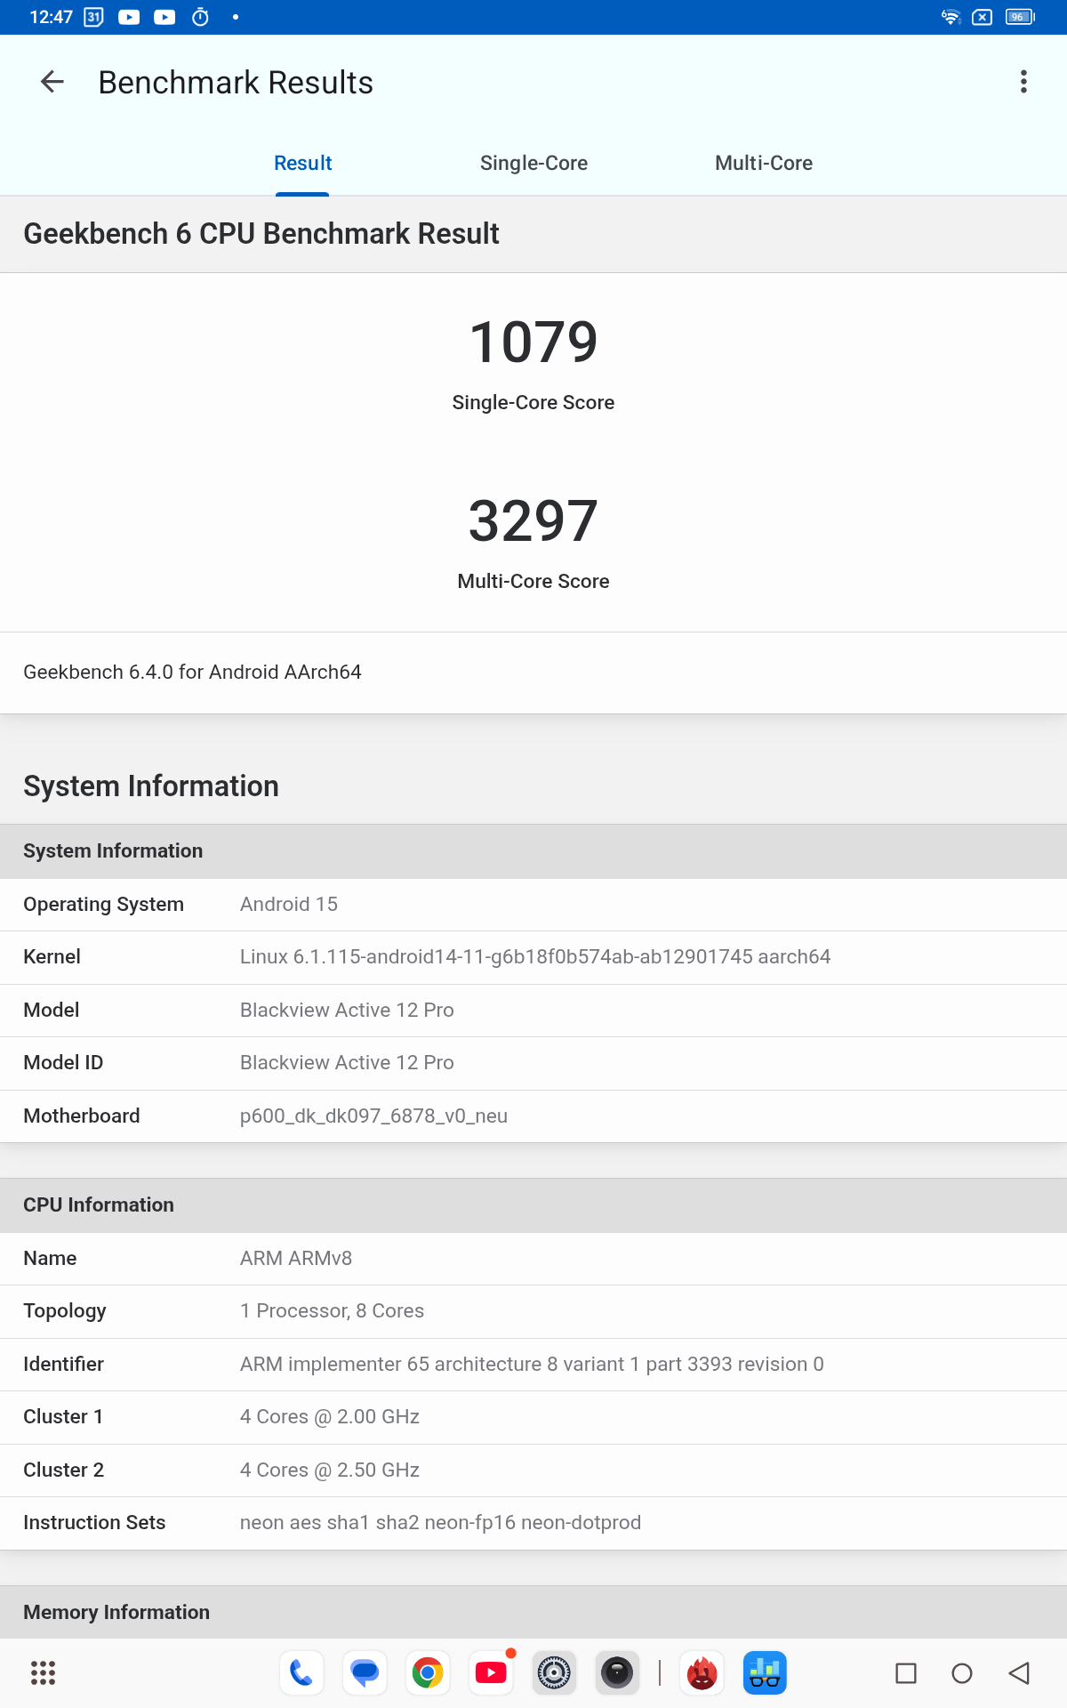
Task: Tap the Android 15 operating system value
Action: (x=289, y=904)
